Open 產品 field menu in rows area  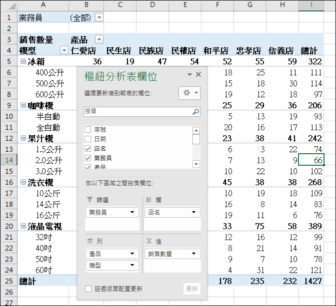tap(132, 254)
